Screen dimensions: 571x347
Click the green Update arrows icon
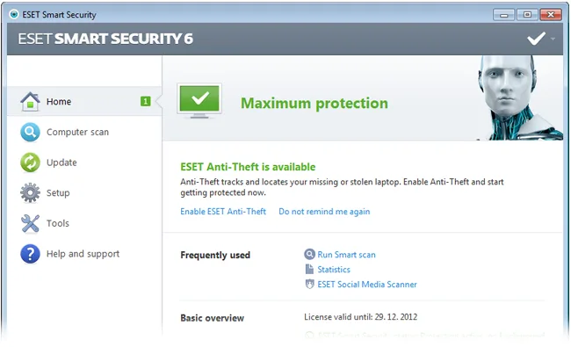(x=30, y=163)
